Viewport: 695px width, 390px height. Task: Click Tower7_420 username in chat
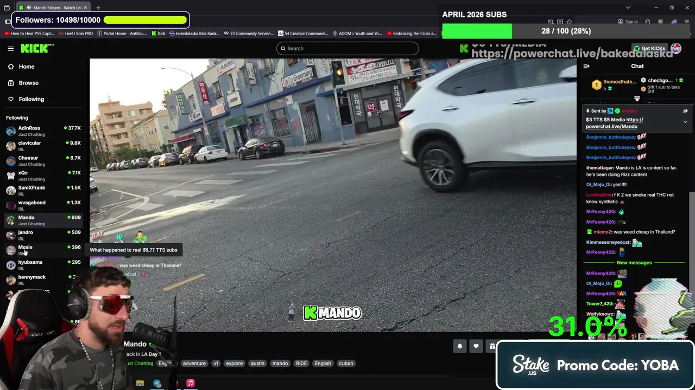pos(600,304)
